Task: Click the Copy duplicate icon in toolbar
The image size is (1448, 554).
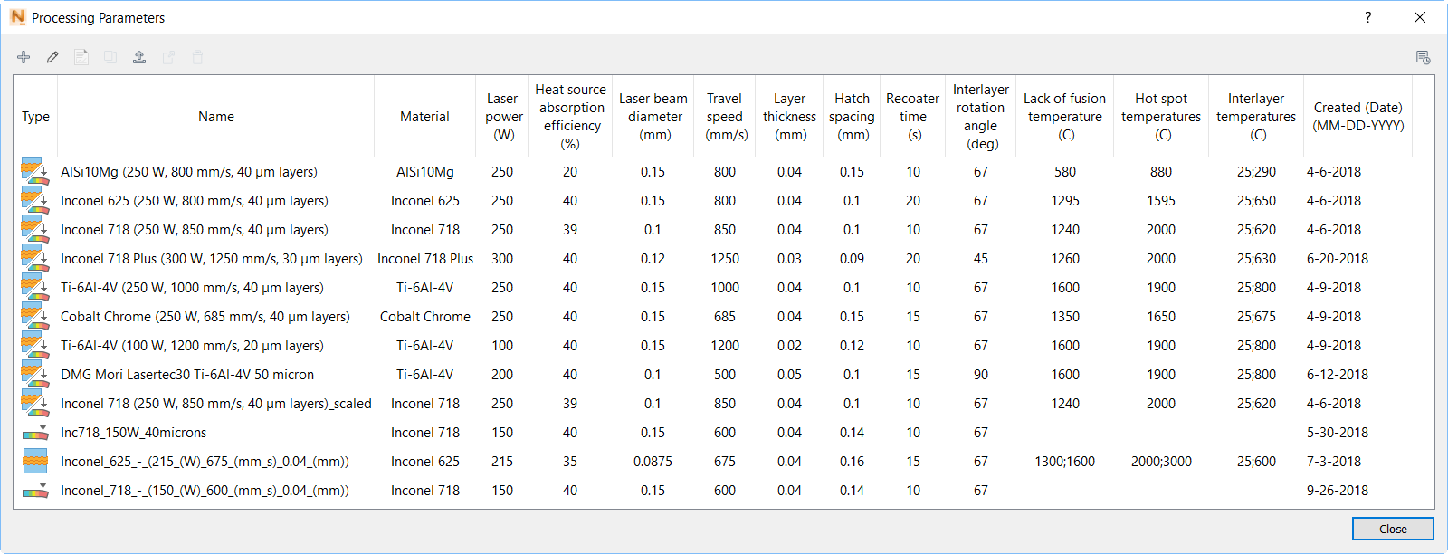Action: point(110,57)
